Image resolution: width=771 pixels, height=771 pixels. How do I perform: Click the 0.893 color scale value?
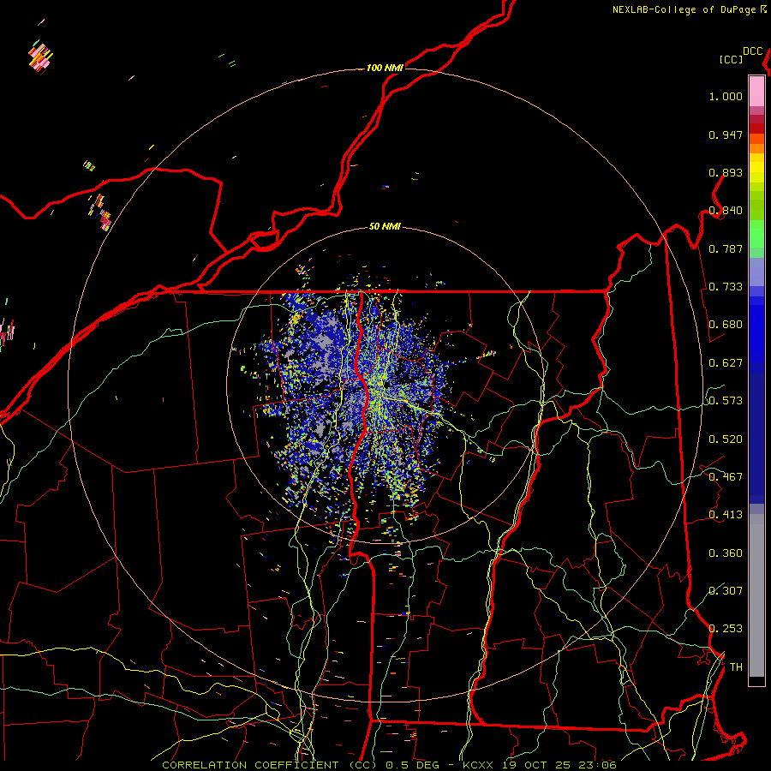coord(726,172)
